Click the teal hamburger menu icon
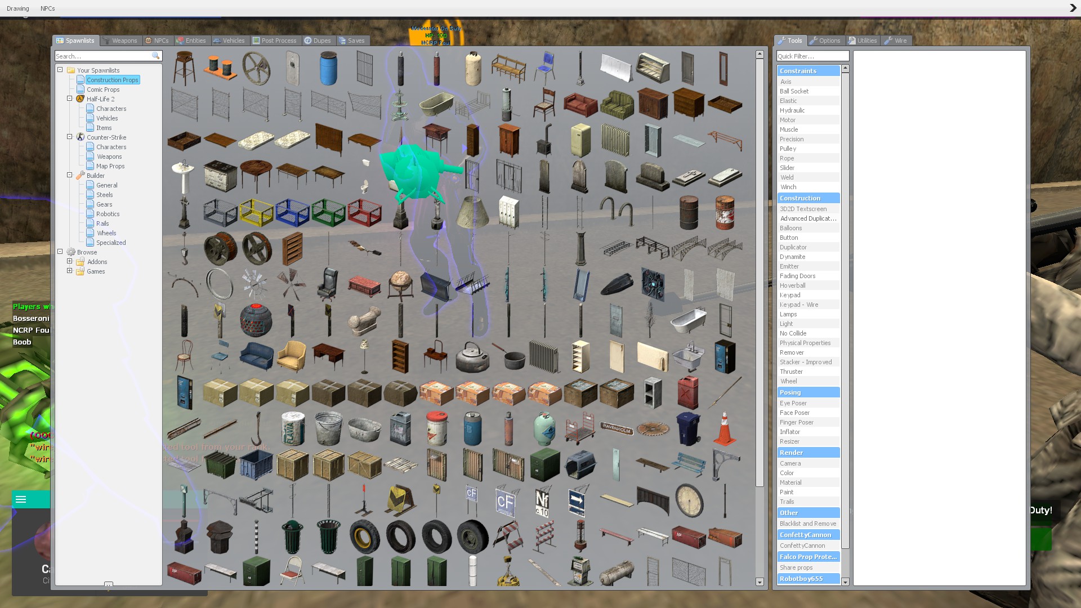Viewport: 1081px width, 608px height. [21, 499]
